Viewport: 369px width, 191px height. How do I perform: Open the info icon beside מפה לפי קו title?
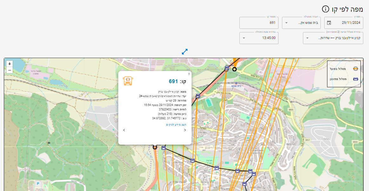(x=325, y=9)
